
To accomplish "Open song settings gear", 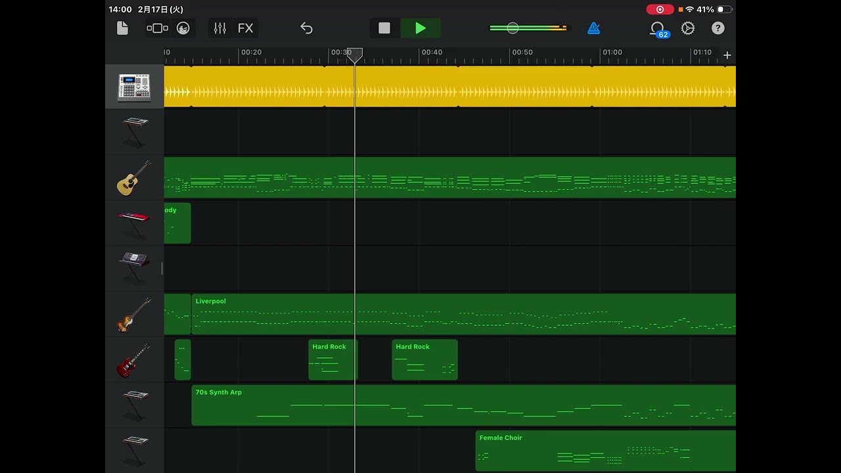I will [x=688, y=28].
